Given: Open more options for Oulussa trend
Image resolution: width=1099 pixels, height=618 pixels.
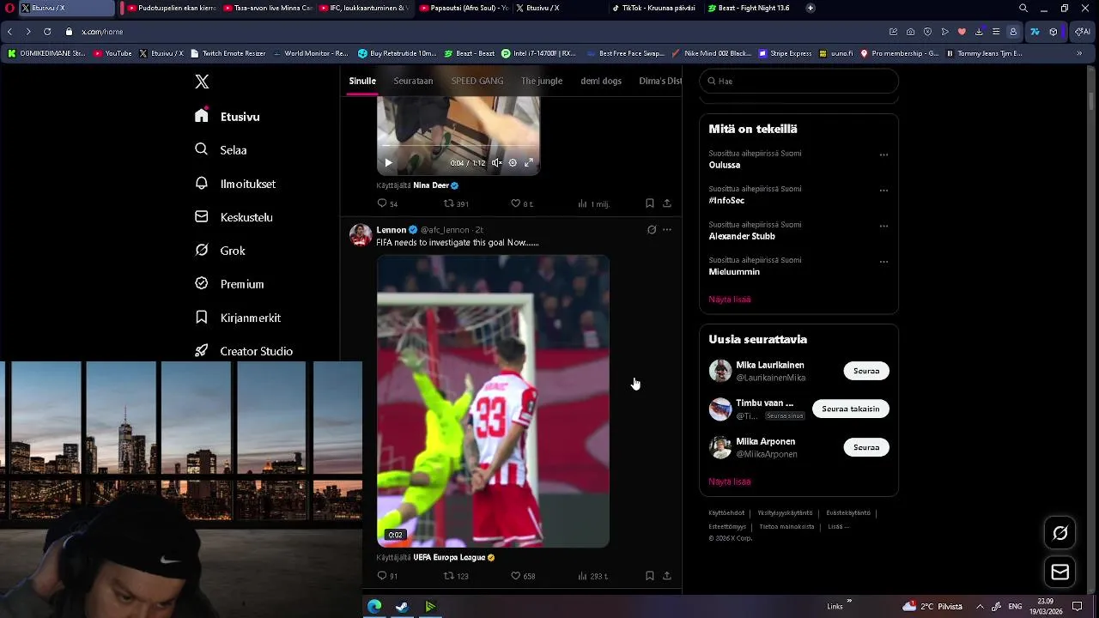Looking at the screenshot, I should [883, 155].
